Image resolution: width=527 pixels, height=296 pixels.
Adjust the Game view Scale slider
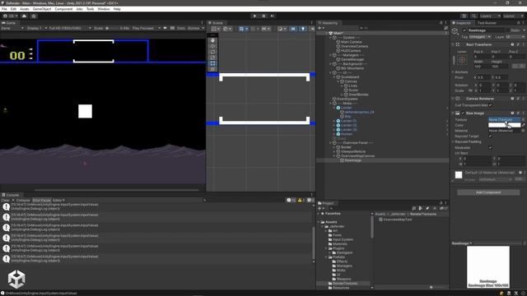click(113, 28)
